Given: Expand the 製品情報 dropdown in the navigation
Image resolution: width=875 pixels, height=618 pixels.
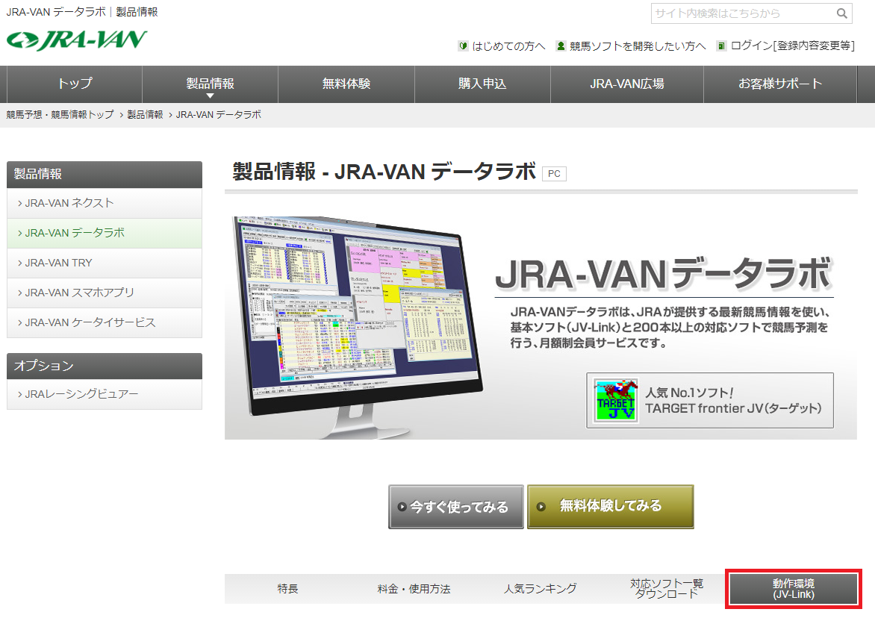Looking at the screenshot, I should click(209, 84).
